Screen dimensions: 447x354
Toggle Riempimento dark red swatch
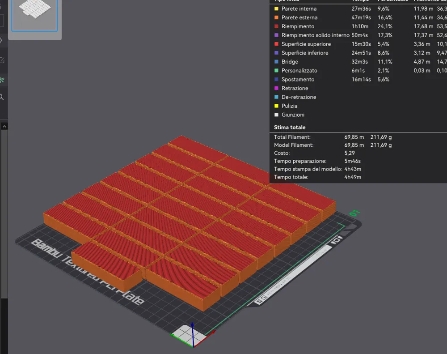tap(276, 26)
